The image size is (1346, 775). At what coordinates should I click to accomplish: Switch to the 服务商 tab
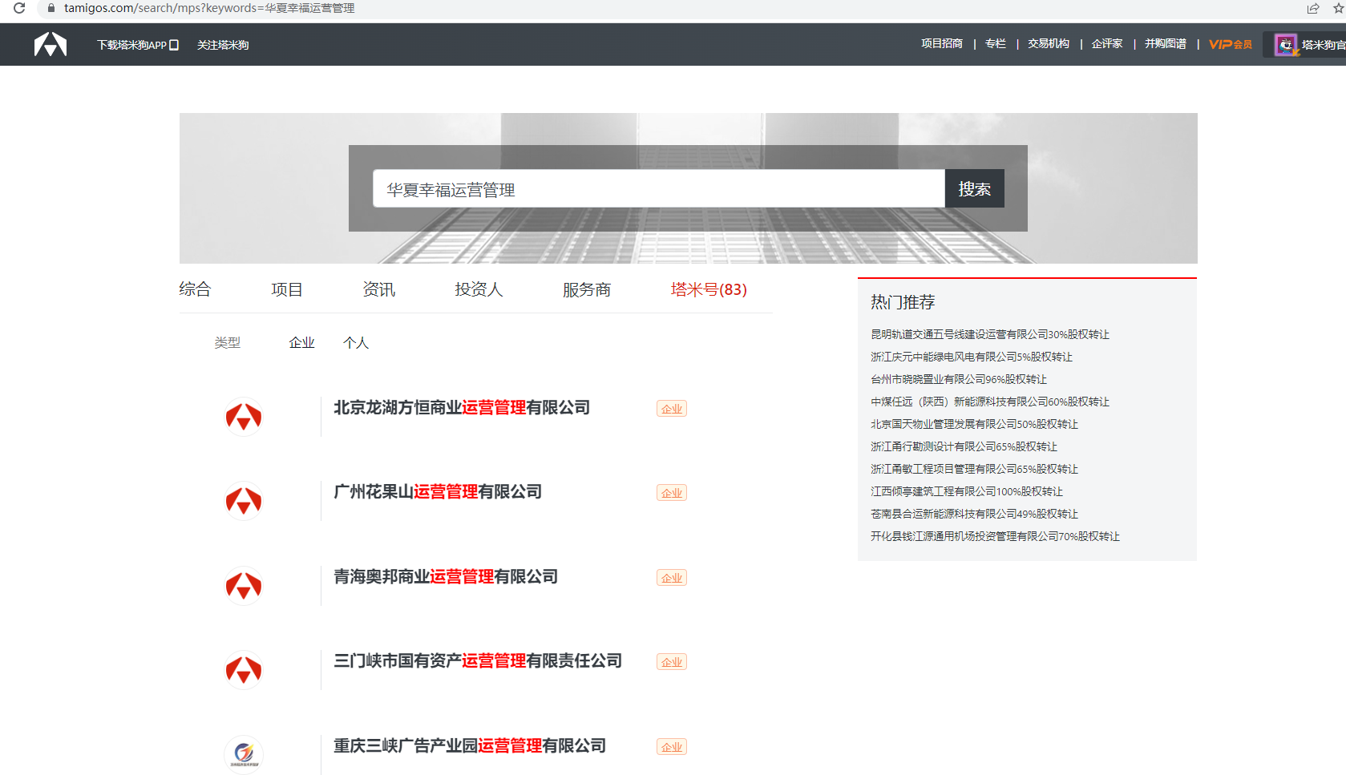(587, 289)
